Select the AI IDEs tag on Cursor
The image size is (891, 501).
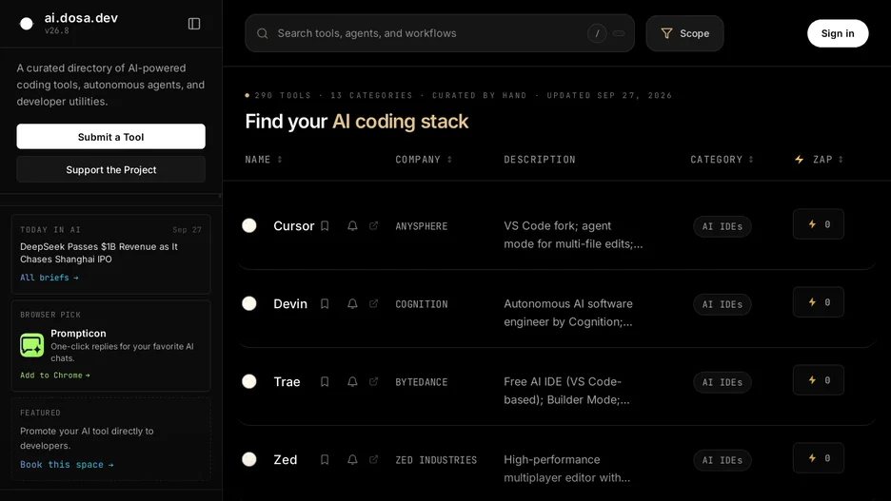(723, 226)
